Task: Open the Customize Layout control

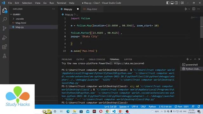Action: pos(182,3)
